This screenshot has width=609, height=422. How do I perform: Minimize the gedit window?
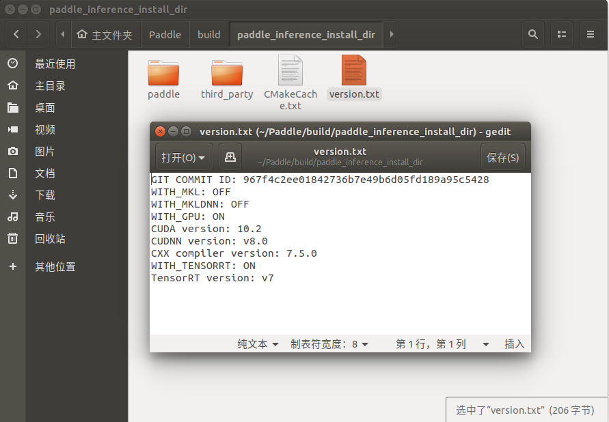173,132
